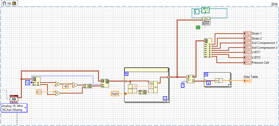This screenshot has width=279, height=126.
Task: Click the Data Table DBL array terminal
Action: (x=247, y=81)
